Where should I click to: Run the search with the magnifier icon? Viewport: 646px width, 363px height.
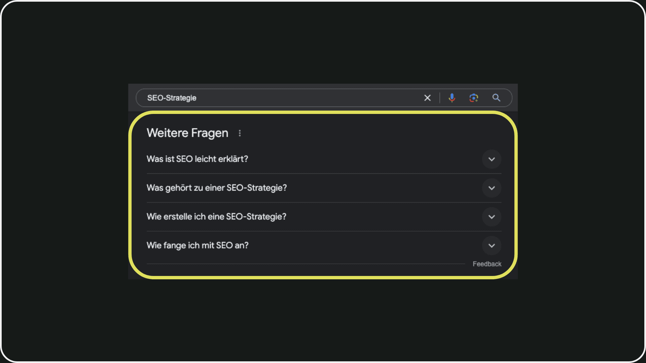[496, 98]
